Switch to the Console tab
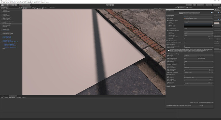 [x=13, y=96]
